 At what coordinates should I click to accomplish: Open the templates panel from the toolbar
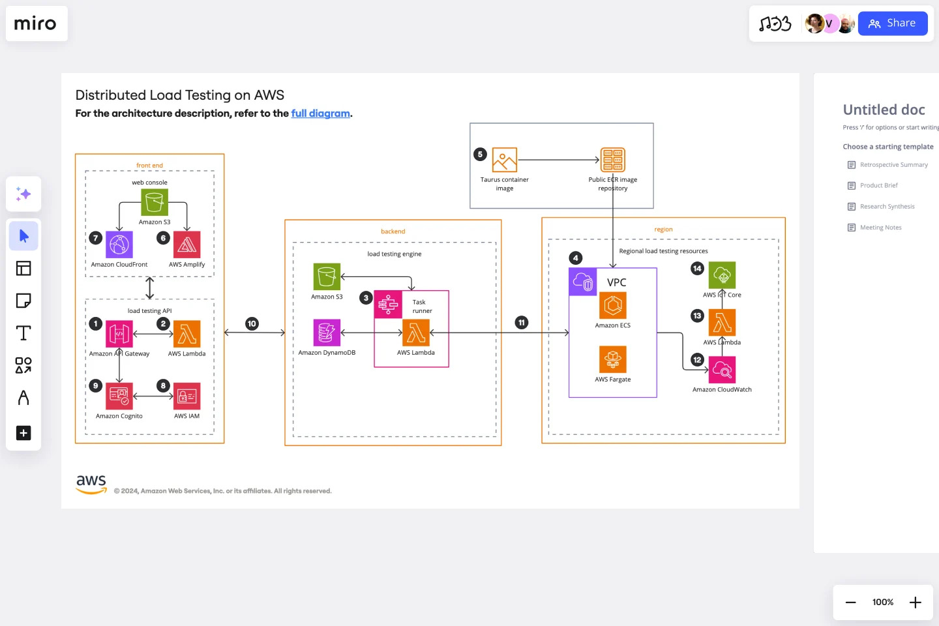click(x=23, y=268)
